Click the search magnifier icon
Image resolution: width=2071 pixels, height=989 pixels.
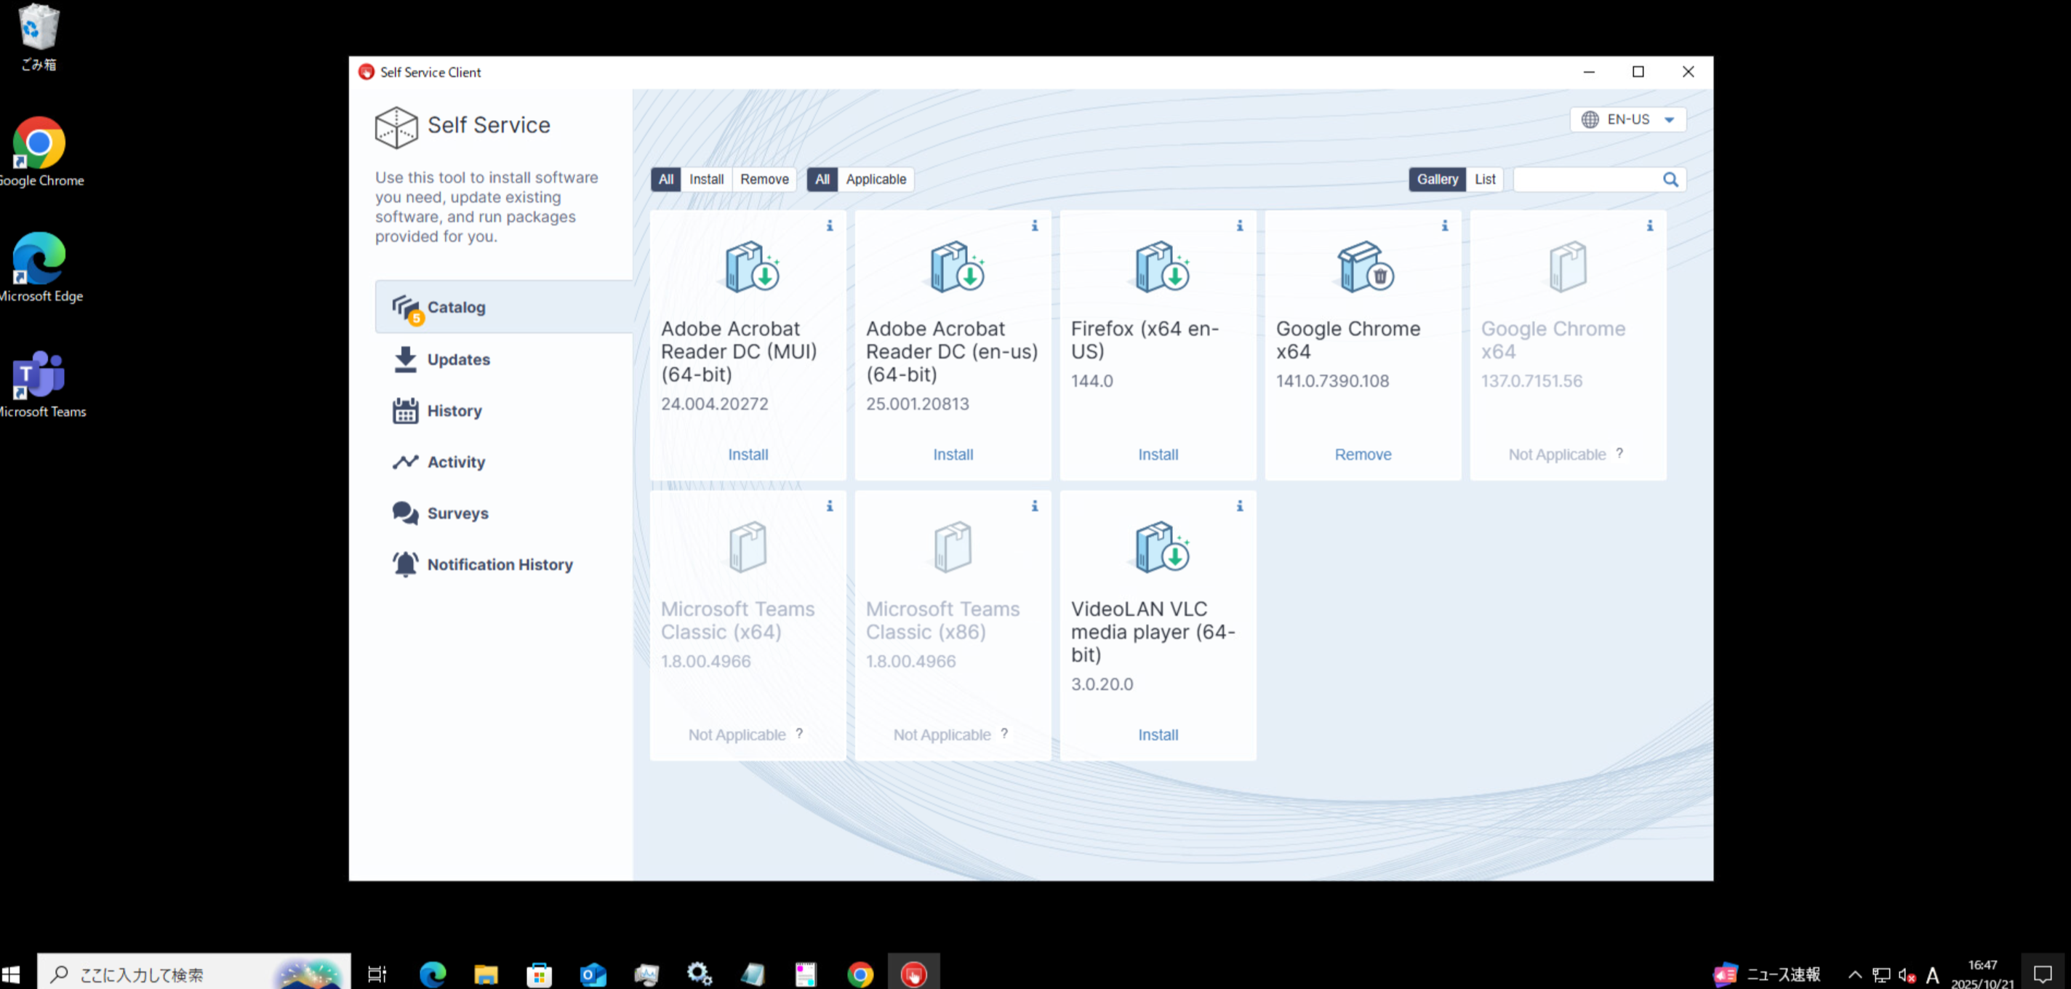(1670, 180)
